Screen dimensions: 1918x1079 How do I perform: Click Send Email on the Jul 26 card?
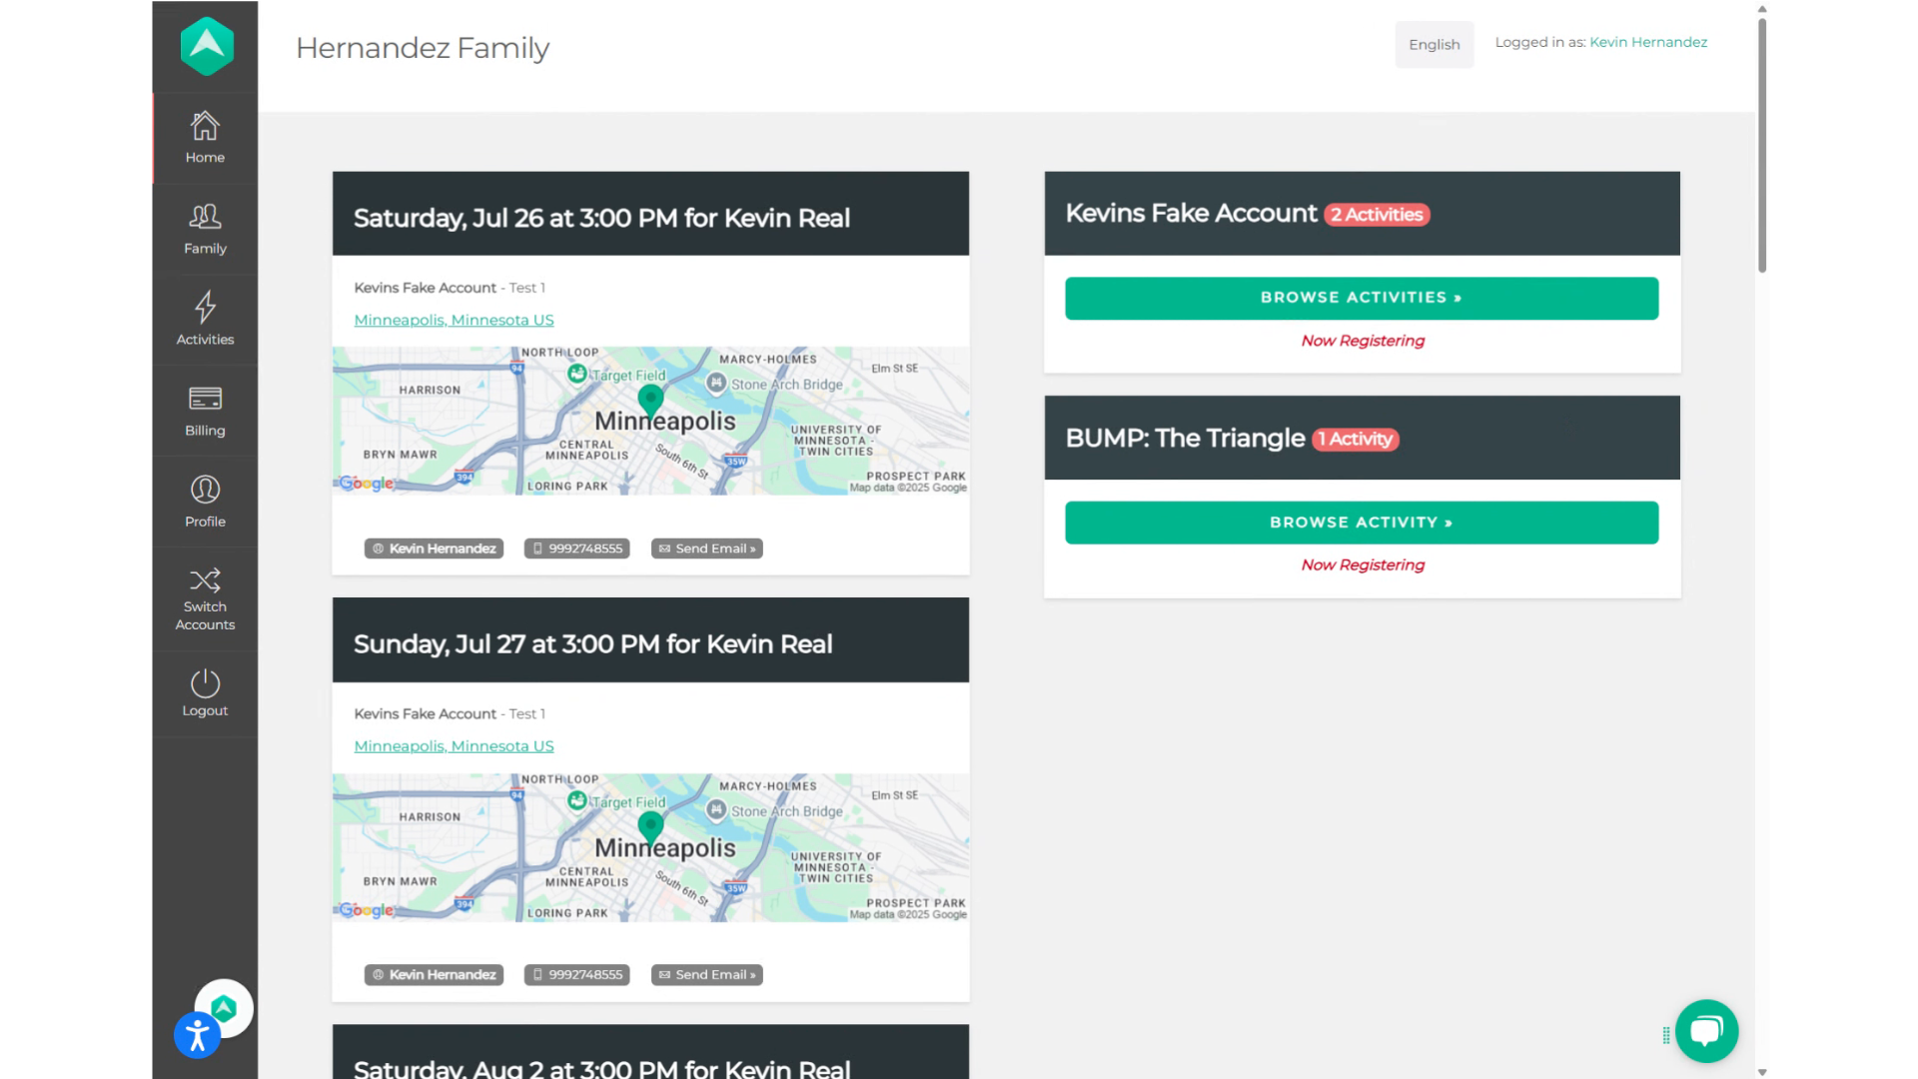(x=706, y=548)
